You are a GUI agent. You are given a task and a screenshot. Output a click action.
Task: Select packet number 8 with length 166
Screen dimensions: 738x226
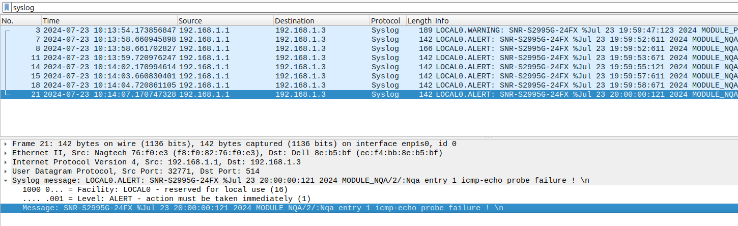pos(369,49)
